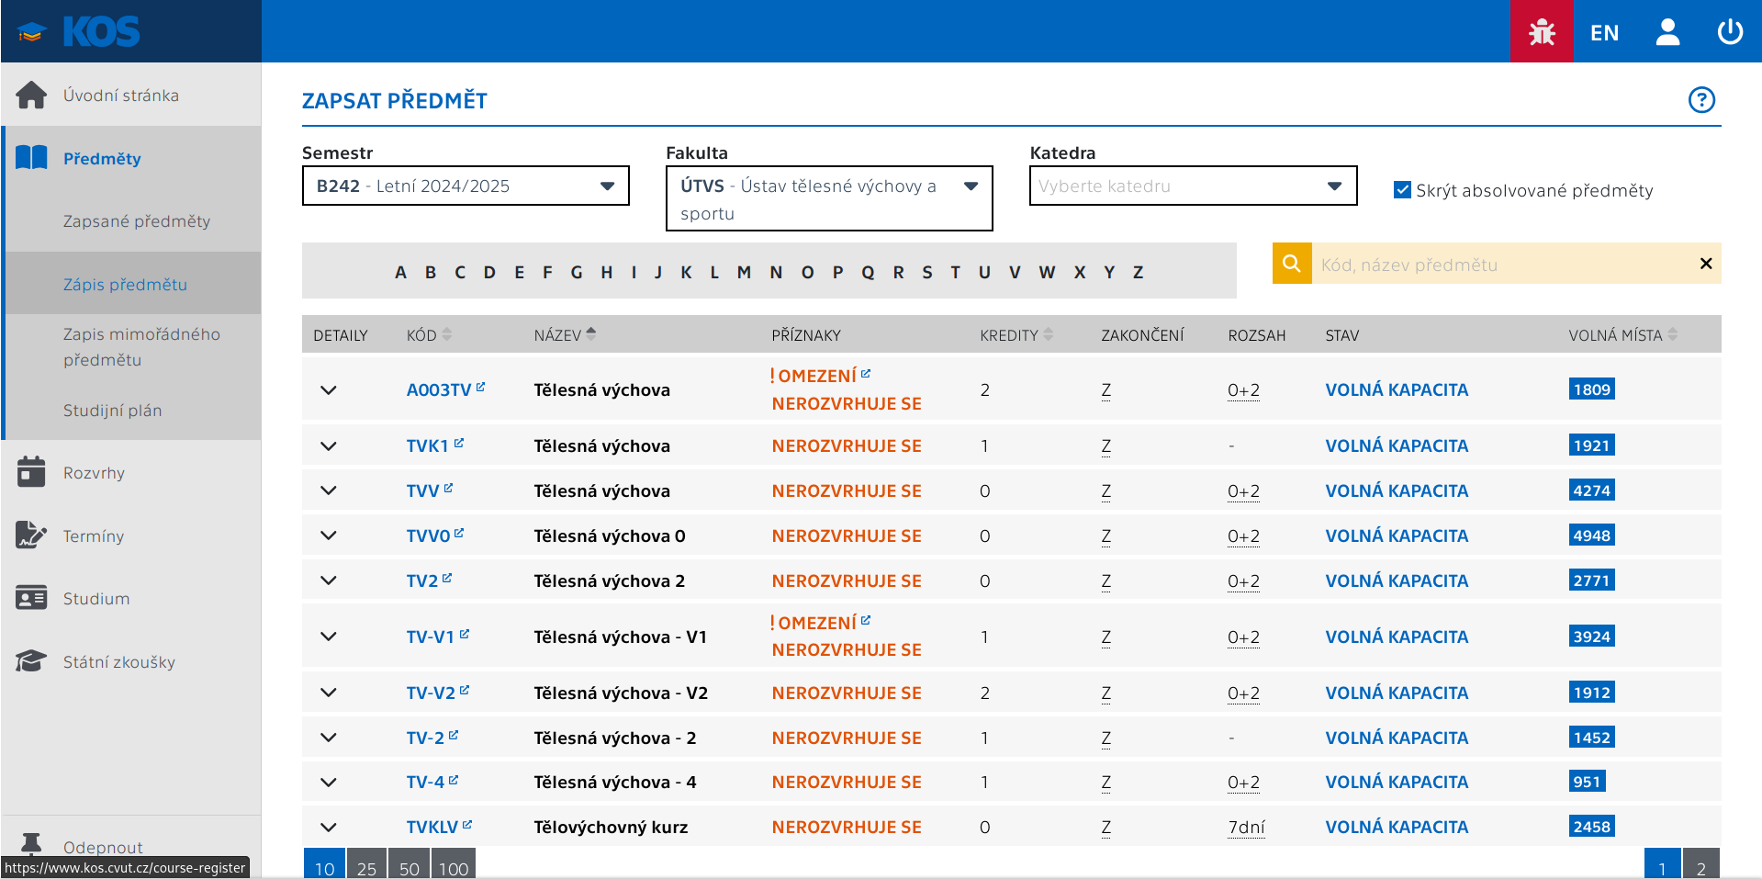Screen dimensions: 1762x879
Task: Click free places badge 1809
Action: pyautogui.click(x=1591, y=389)
